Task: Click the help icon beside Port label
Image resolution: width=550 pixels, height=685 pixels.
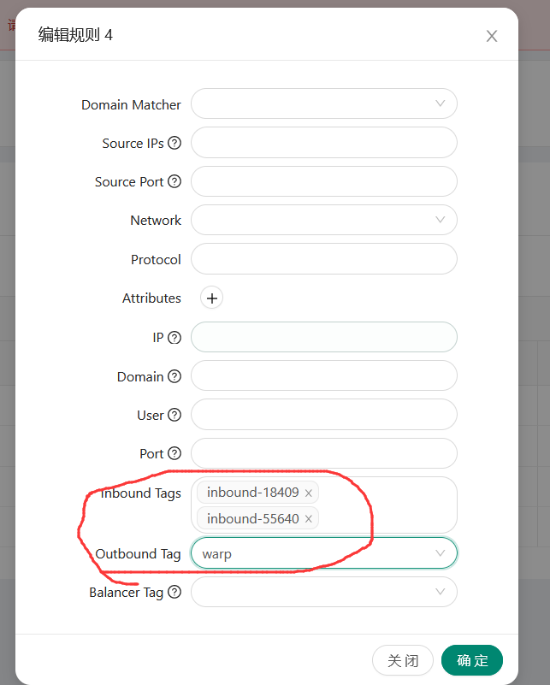Action: (x=174, y=453)
